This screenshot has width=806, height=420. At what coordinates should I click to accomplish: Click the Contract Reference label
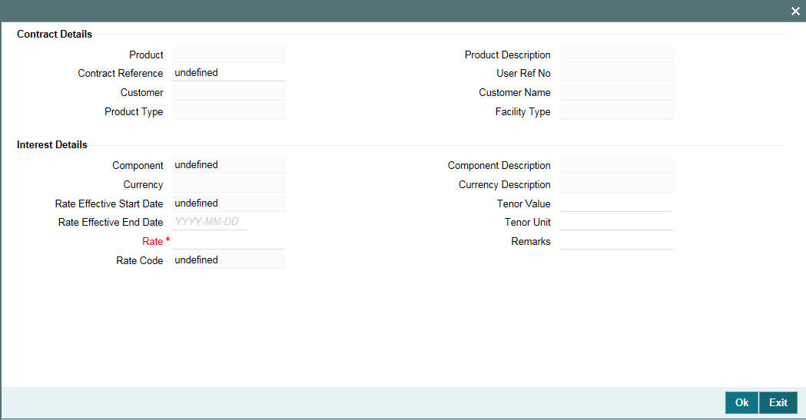[x=121, y=74]
